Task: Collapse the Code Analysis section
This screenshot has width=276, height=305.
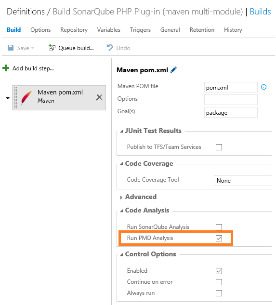Action: pyautogui.click(x=121, y=211)
